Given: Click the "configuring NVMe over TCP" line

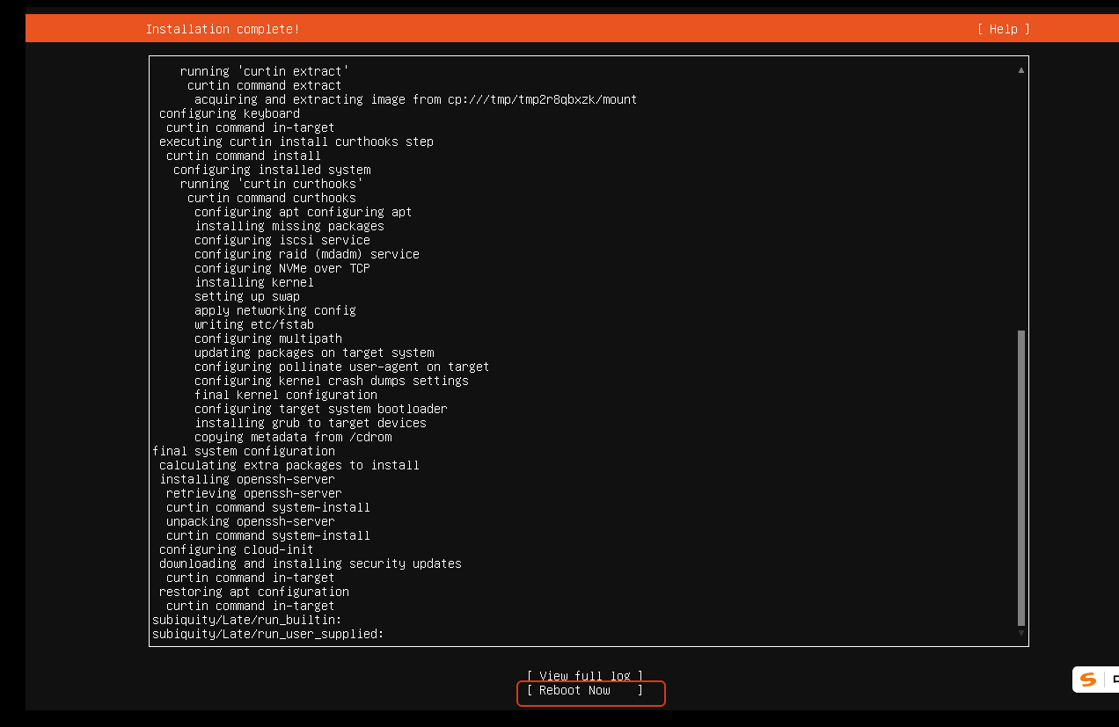Looking at the screenshot, I should [282, 268].
